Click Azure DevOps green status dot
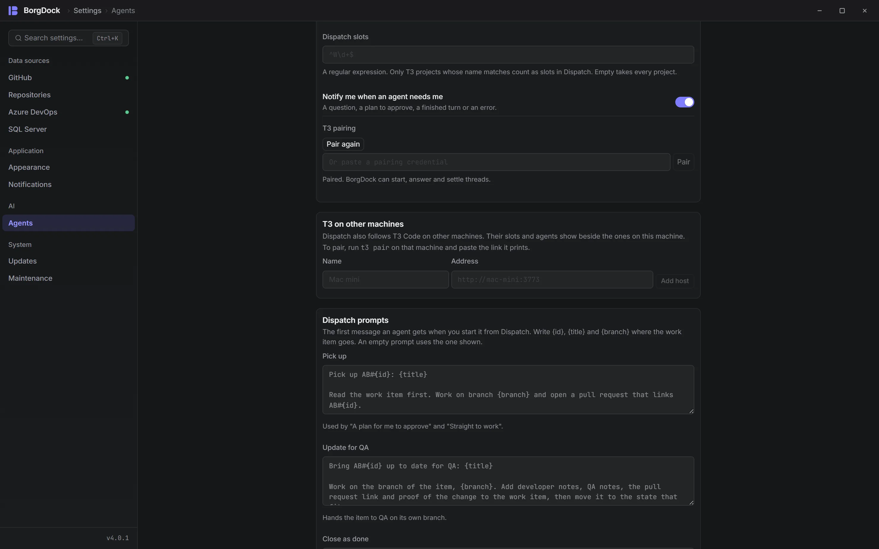Image resolution: width=879 pixels, height=549 pixels. pos(127,112)
